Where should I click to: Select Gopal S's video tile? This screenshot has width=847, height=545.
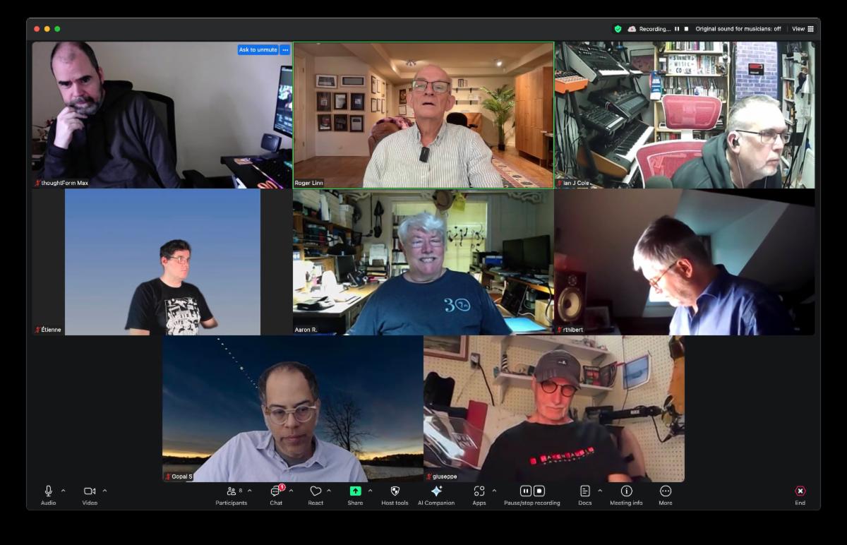coord(293,409)
